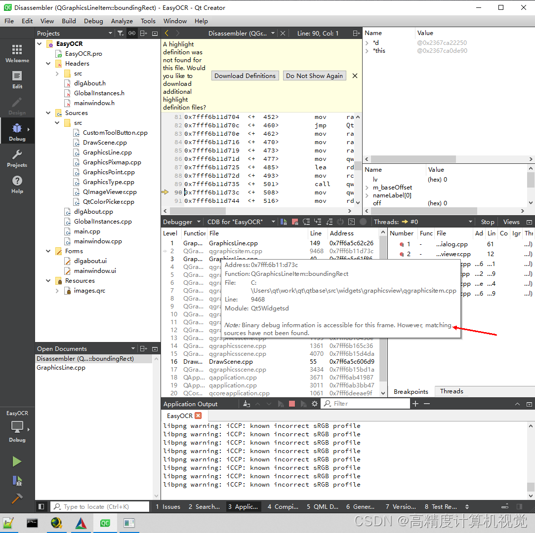Expand images.qrc resource node
The height and width of the screenshot is (533, 535).
[x=57, y=291]
